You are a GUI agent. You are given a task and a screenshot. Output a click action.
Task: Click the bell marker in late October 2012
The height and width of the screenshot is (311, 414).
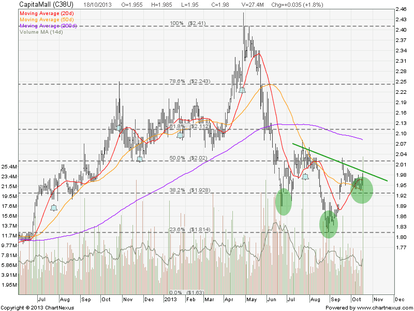click(119, 128)
